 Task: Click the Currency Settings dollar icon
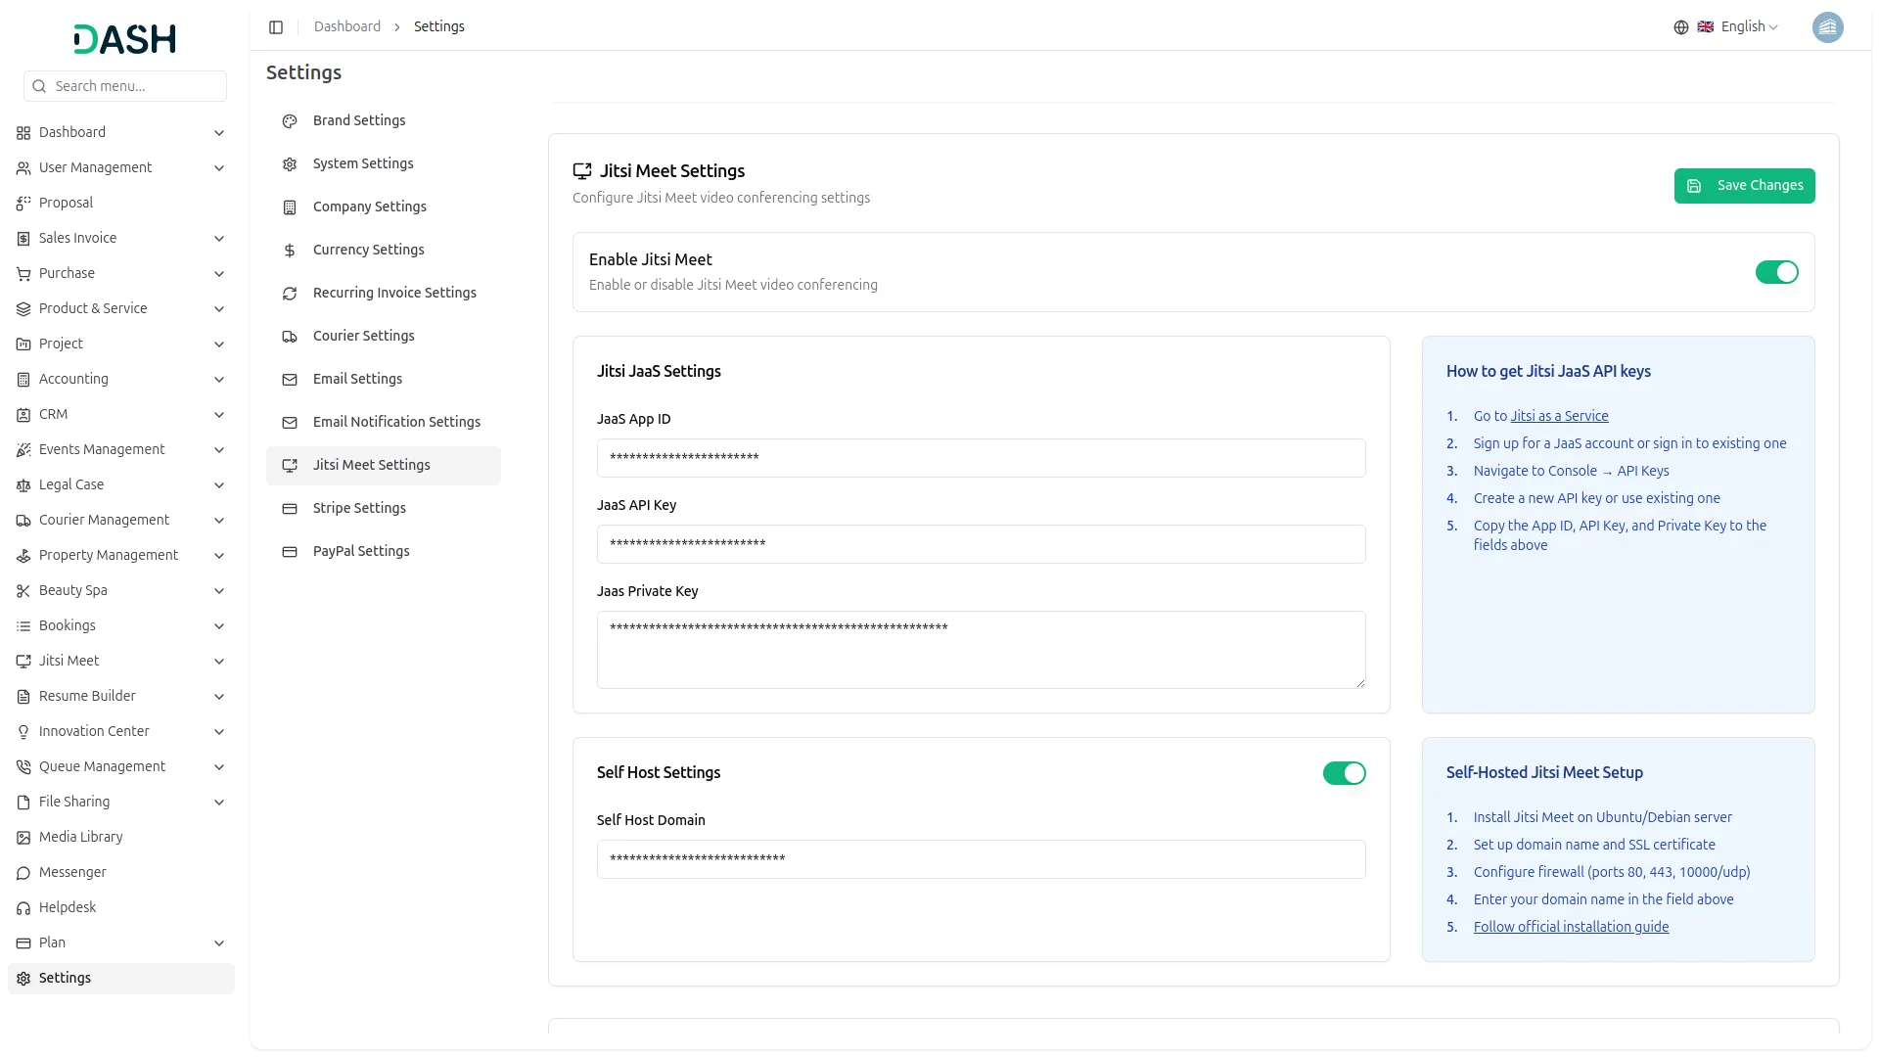pyautogui.click(x=290, y=251)
